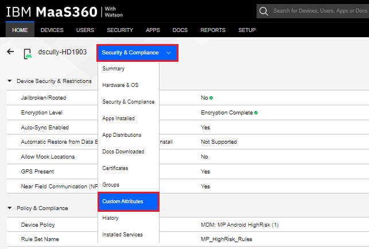Click the Encryption Level label
The width and height of the screenshot is (369, 249).
click(42, 113)
